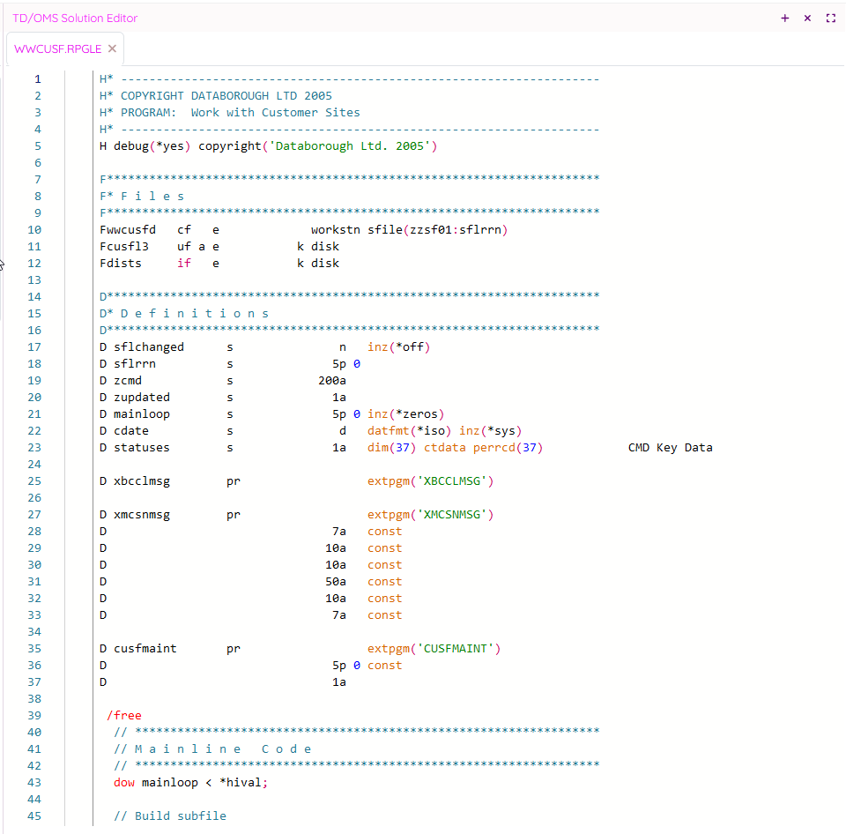The width and height of the screenshot is (846, 834).
Task: Click the 'CUSFMAINT' program name string
Action: coord(462,649)
